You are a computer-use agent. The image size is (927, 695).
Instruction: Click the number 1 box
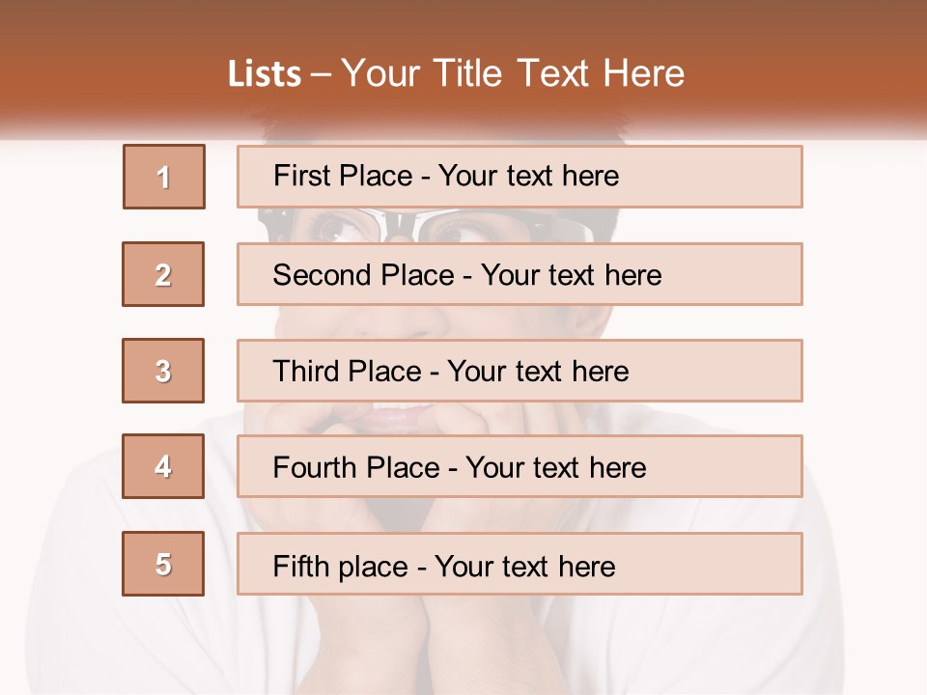click(164, 177)
